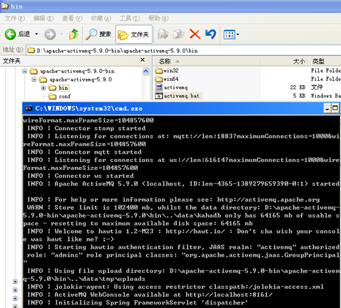Toggle the Folders (文件夹) pane button
Screen dimensions: 341x308
pos(134,34)
